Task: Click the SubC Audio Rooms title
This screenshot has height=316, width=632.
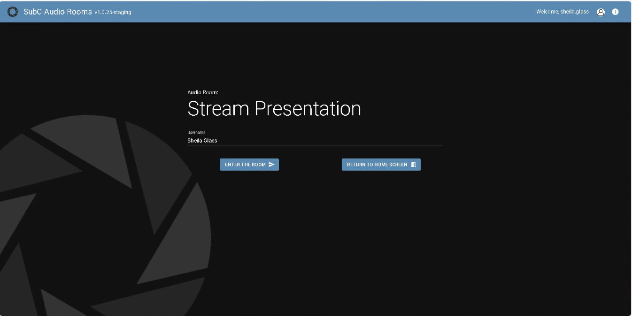Action: tap(57, 12)
